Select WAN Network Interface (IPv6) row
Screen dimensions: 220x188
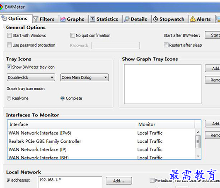[102, 133]
